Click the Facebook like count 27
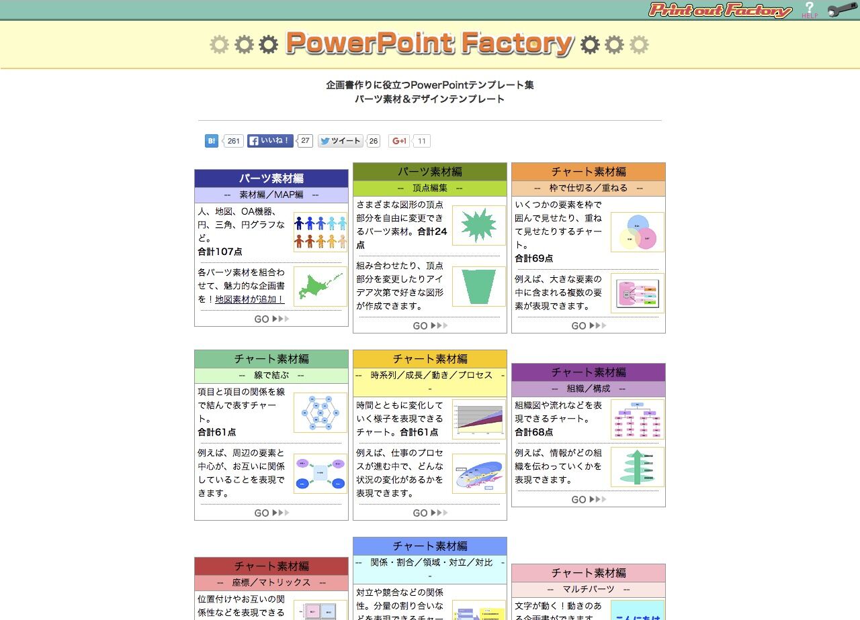 pyautogui.click(x=305, y=140)
